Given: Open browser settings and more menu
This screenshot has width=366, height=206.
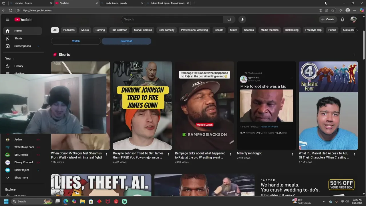Looking at the screenshot, I should point(355,10).
